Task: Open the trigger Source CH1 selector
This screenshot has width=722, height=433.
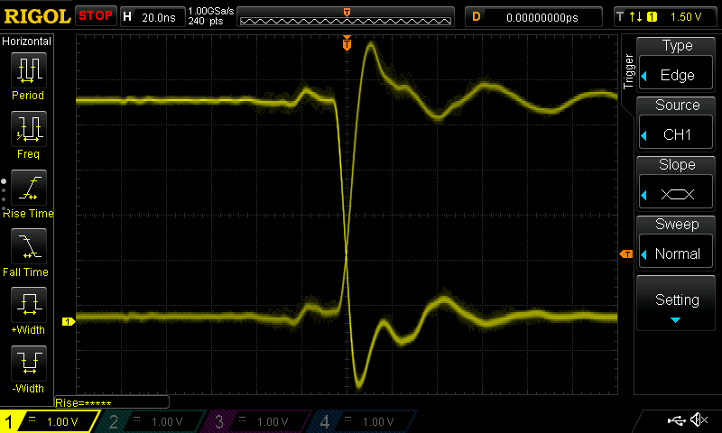Action: point(677,125)
